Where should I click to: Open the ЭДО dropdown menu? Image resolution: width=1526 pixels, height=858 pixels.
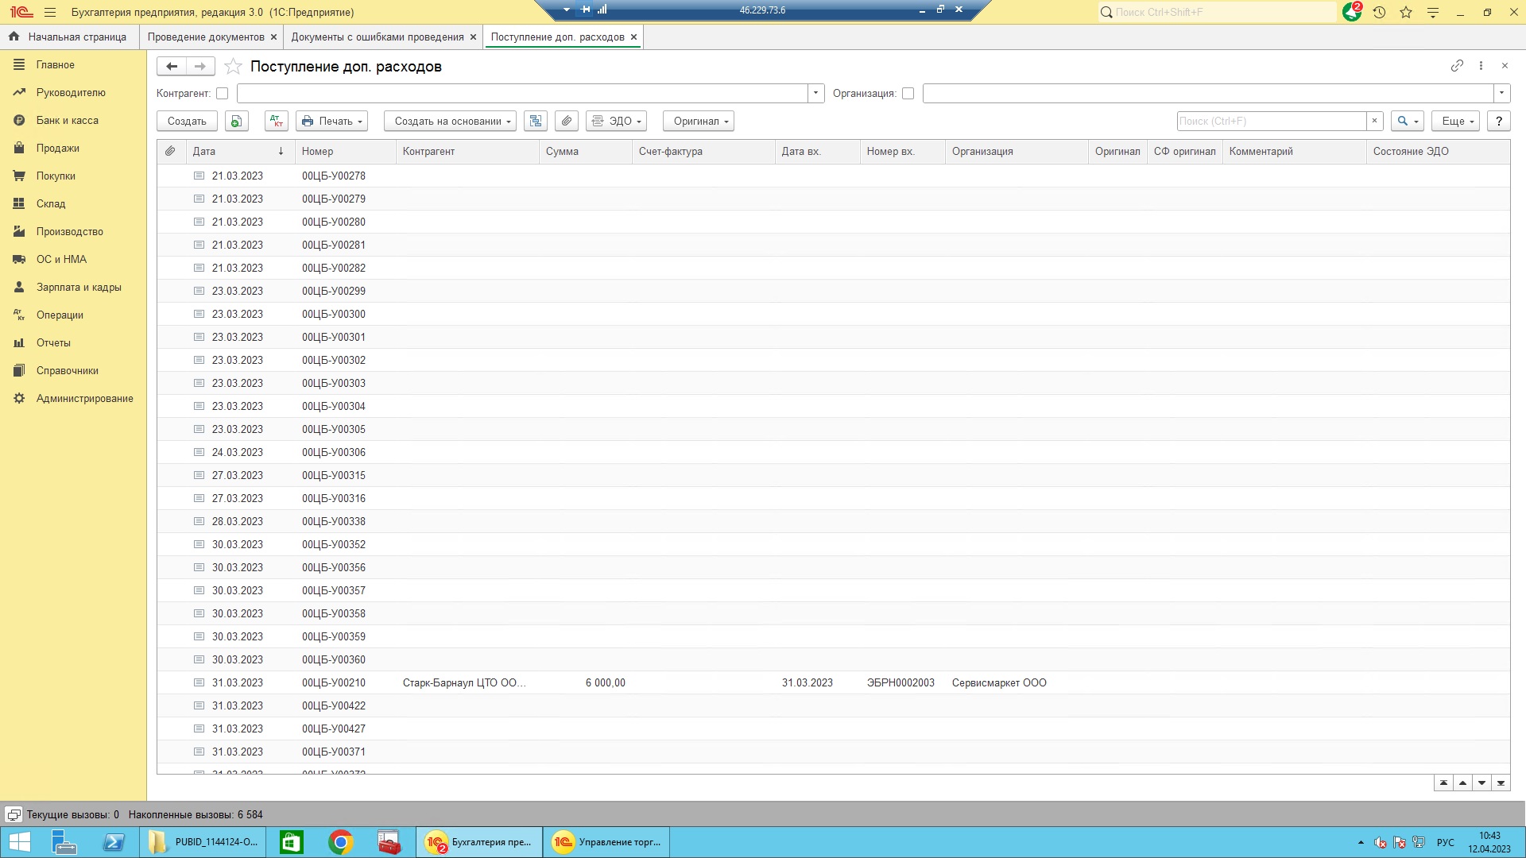[x=616, y=121]
